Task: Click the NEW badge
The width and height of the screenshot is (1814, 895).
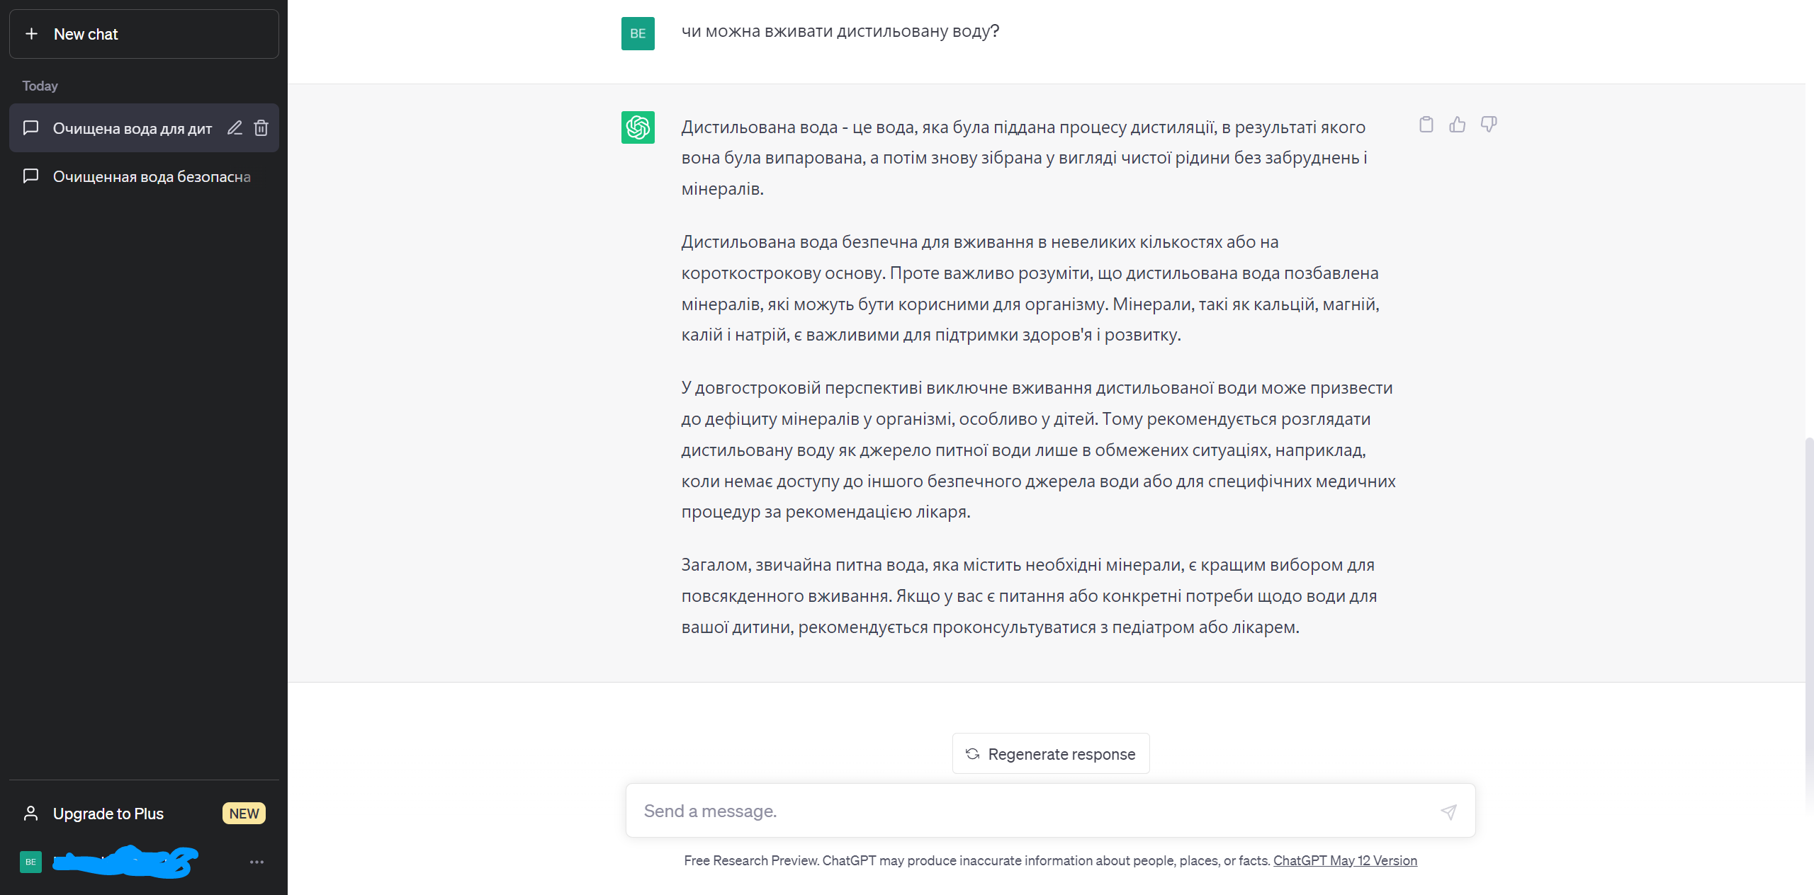Action: click(x=244, y=814)
